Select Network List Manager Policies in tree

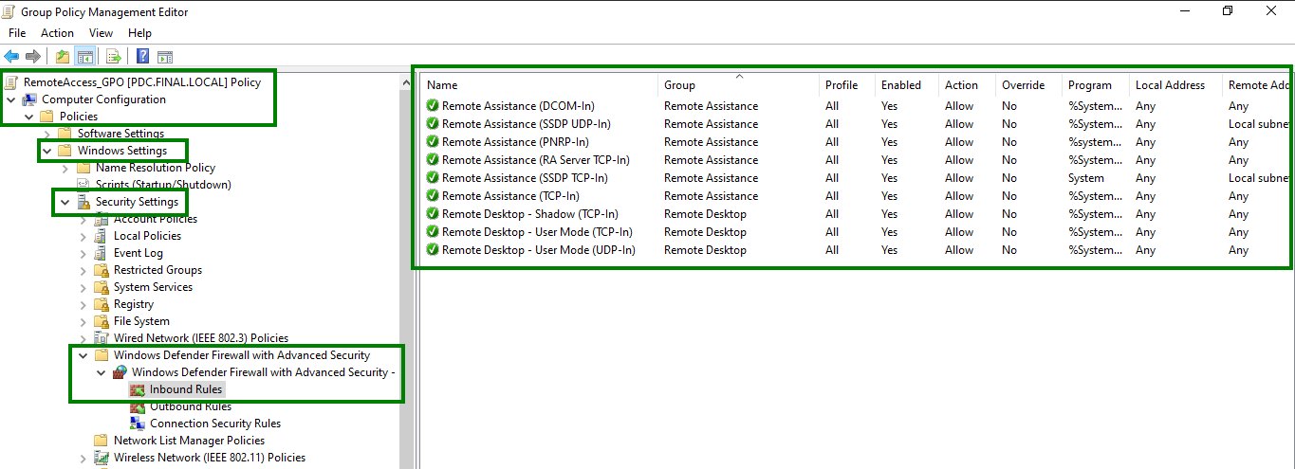pos(189,441)
